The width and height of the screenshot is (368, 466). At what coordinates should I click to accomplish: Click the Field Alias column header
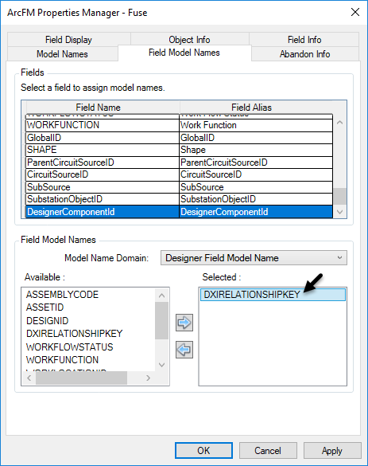tap(256, 108)
